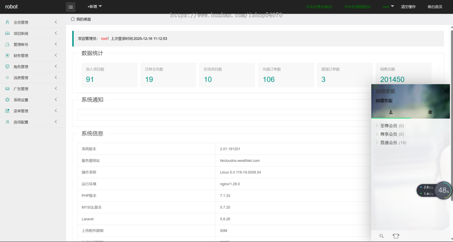
Task: Click the 未处理提款(0) link
Action: click(357, 7)
